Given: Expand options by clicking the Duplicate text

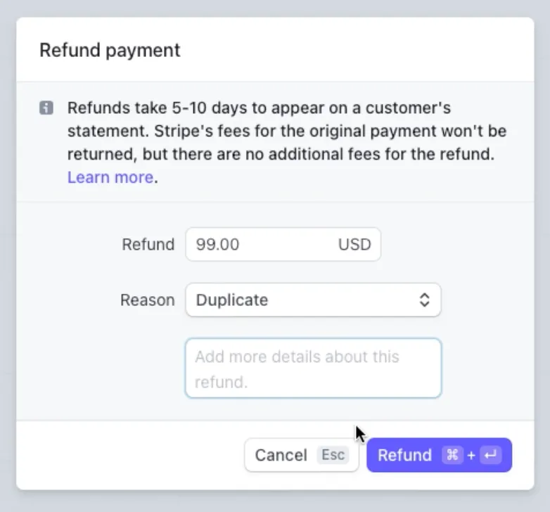Looking at the screenshot, I should [x=232, y=300].
